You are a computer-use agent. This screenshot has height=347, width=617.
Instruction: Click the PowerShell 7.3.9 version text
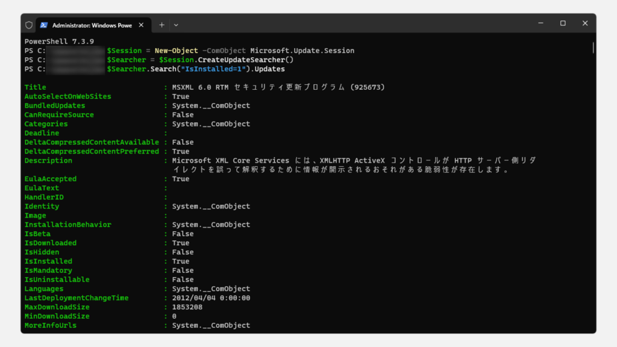59,42
